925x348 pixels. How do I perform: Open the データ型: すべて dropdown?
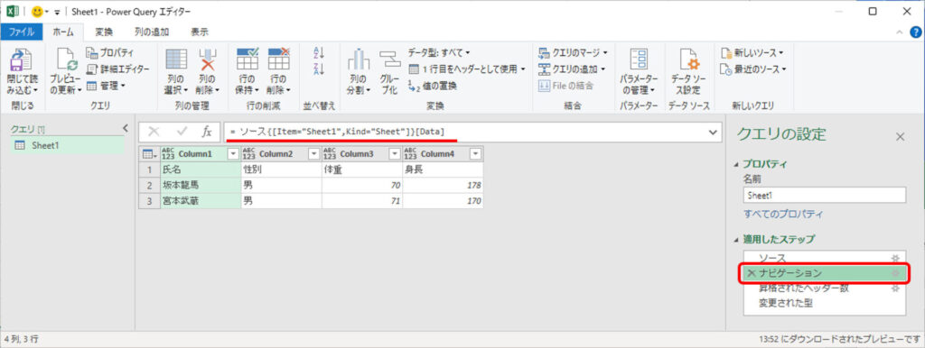pyautogui.click(x=440, y=52)
